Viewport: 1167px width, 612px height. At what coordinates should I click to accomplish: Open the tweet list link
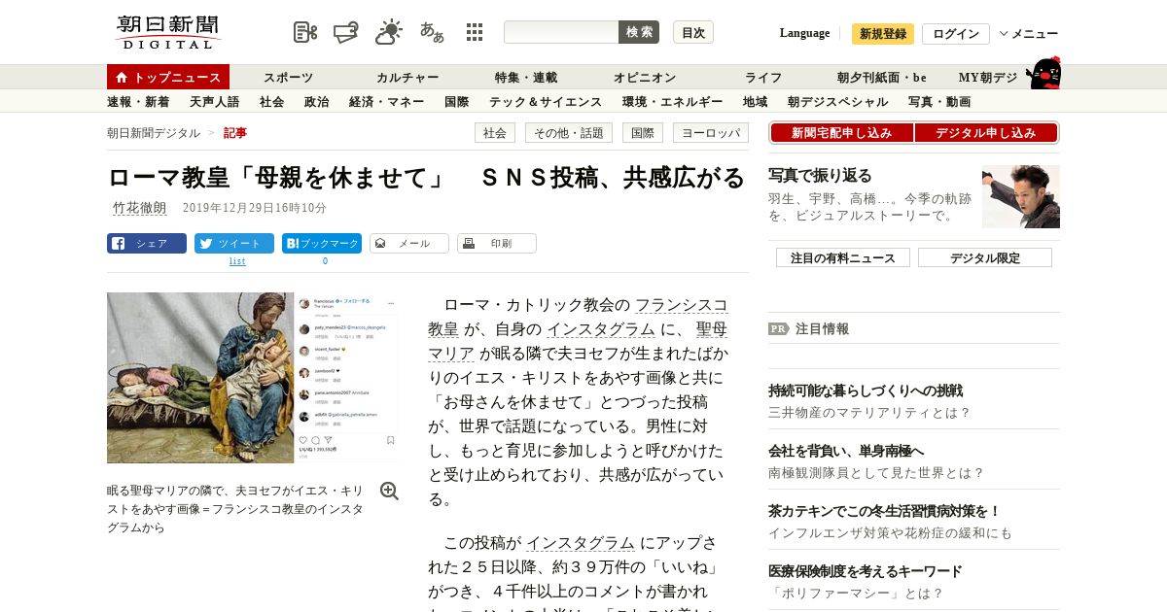[237, 261]
